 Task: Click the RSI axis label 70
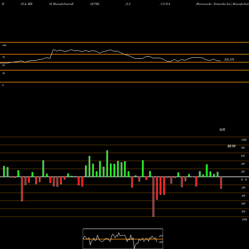[3, 57]
